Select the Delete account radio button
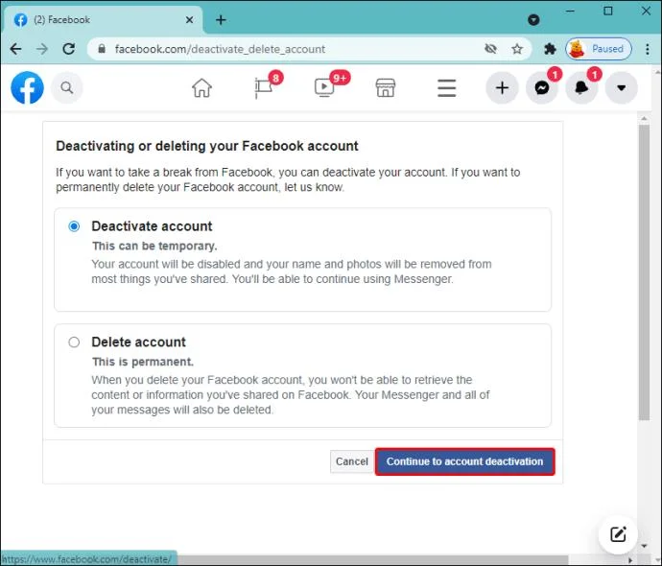The width and height of the screenshot is (662, 566). pyautogui.click(x=74, y=342)
